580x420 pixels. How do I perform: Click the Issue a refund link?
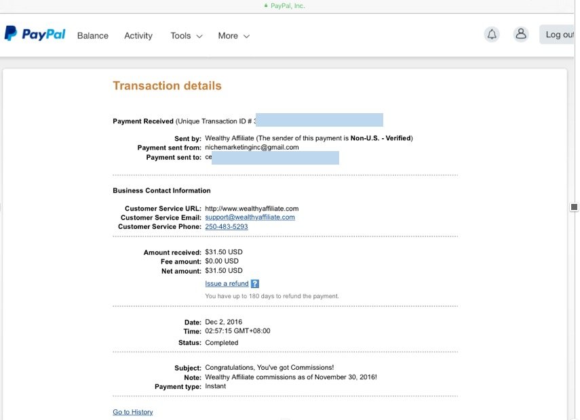(x=227, y=284)
